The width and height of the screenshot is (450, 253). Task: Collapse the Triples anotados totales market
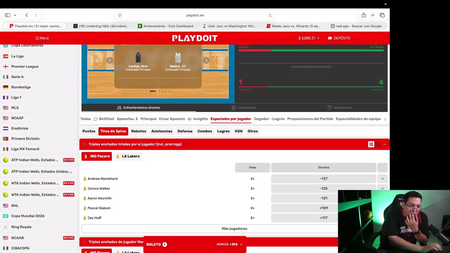(x=385, y=144)
